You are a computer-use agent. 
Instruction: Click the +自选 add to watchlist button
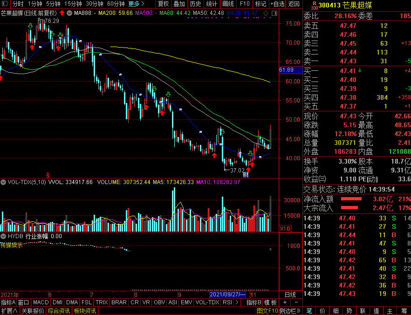[x=277, y=4]
